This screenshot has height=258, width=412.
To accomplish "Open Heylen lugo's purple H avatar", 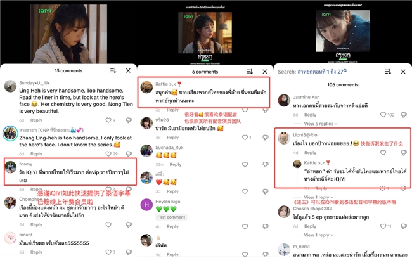I will click(x=146, y=205).
